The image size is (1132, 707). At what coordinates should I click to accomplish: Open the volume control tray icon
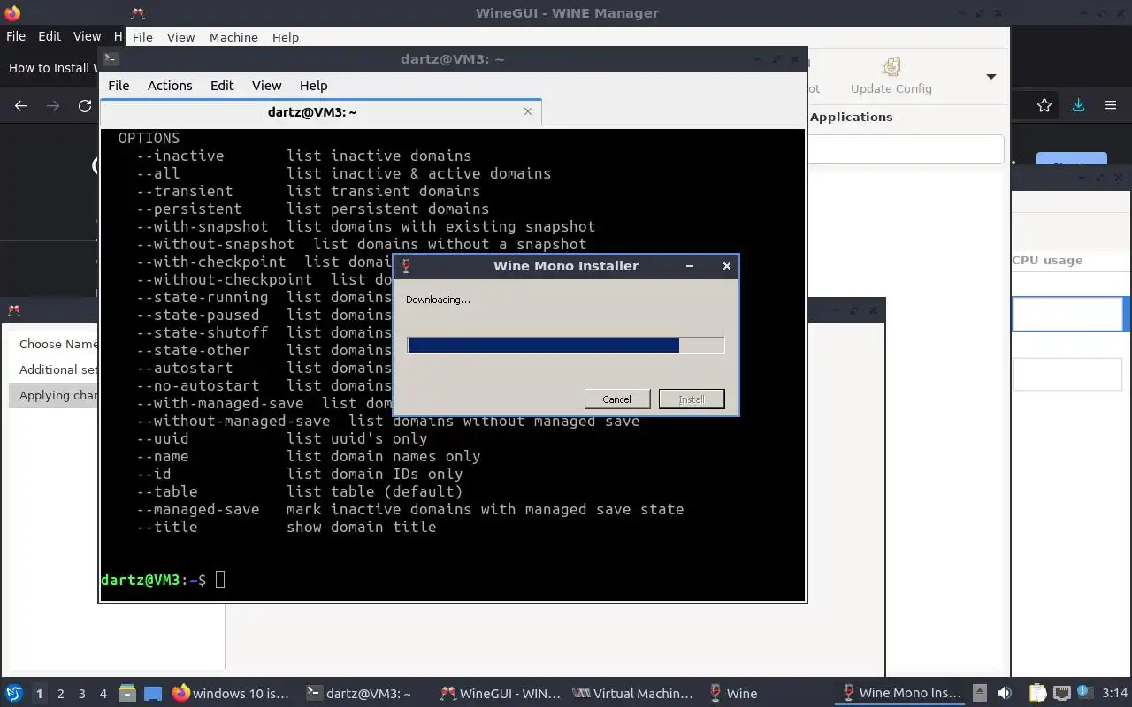tap(1005, 694)
